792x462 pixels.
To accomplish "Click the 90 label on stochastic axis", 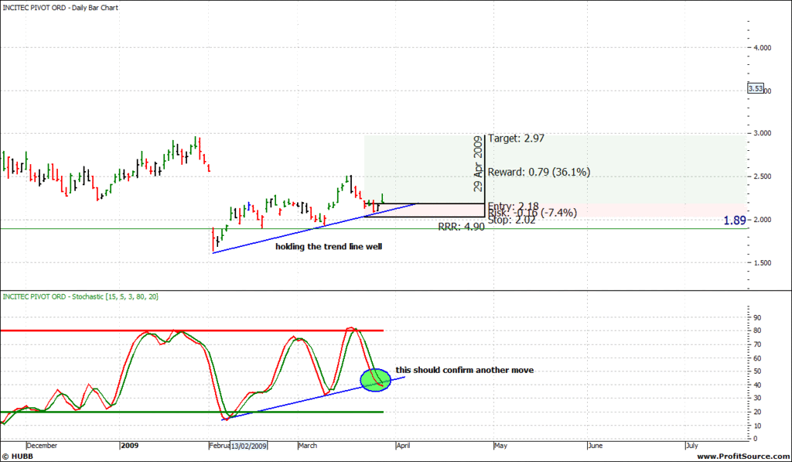I will point(756,317).
